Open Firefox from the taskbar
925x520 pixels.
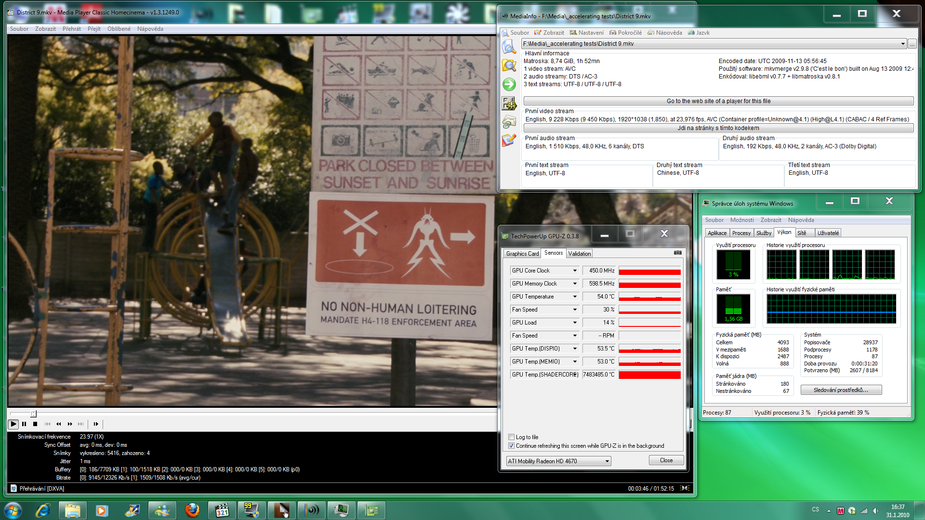point(192,510)
